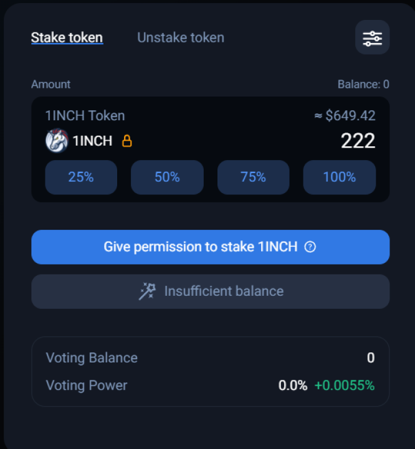Switch to the Unstake token tab
This screenshot has width=415, height=449.
click(x=181, y=37)
